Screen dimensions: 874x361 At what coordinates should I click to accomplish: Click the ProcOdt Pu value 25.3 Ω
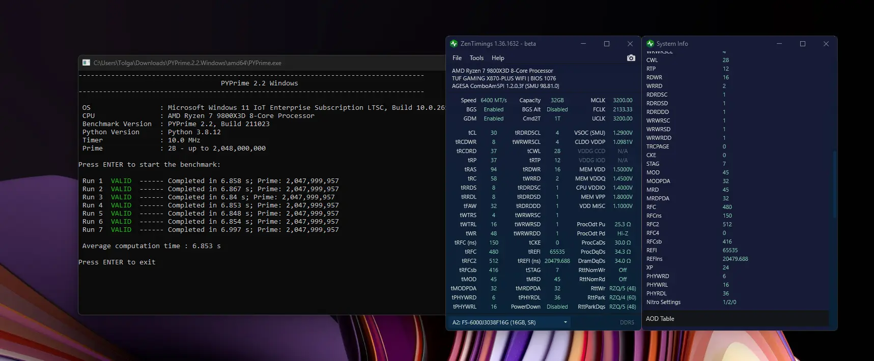[623, 224]
